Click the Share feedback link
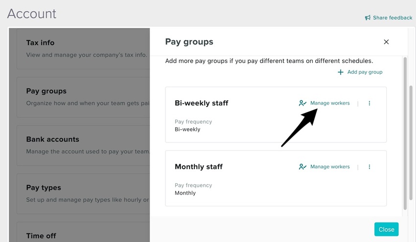416x242 pixels. (x=393, y=18)
